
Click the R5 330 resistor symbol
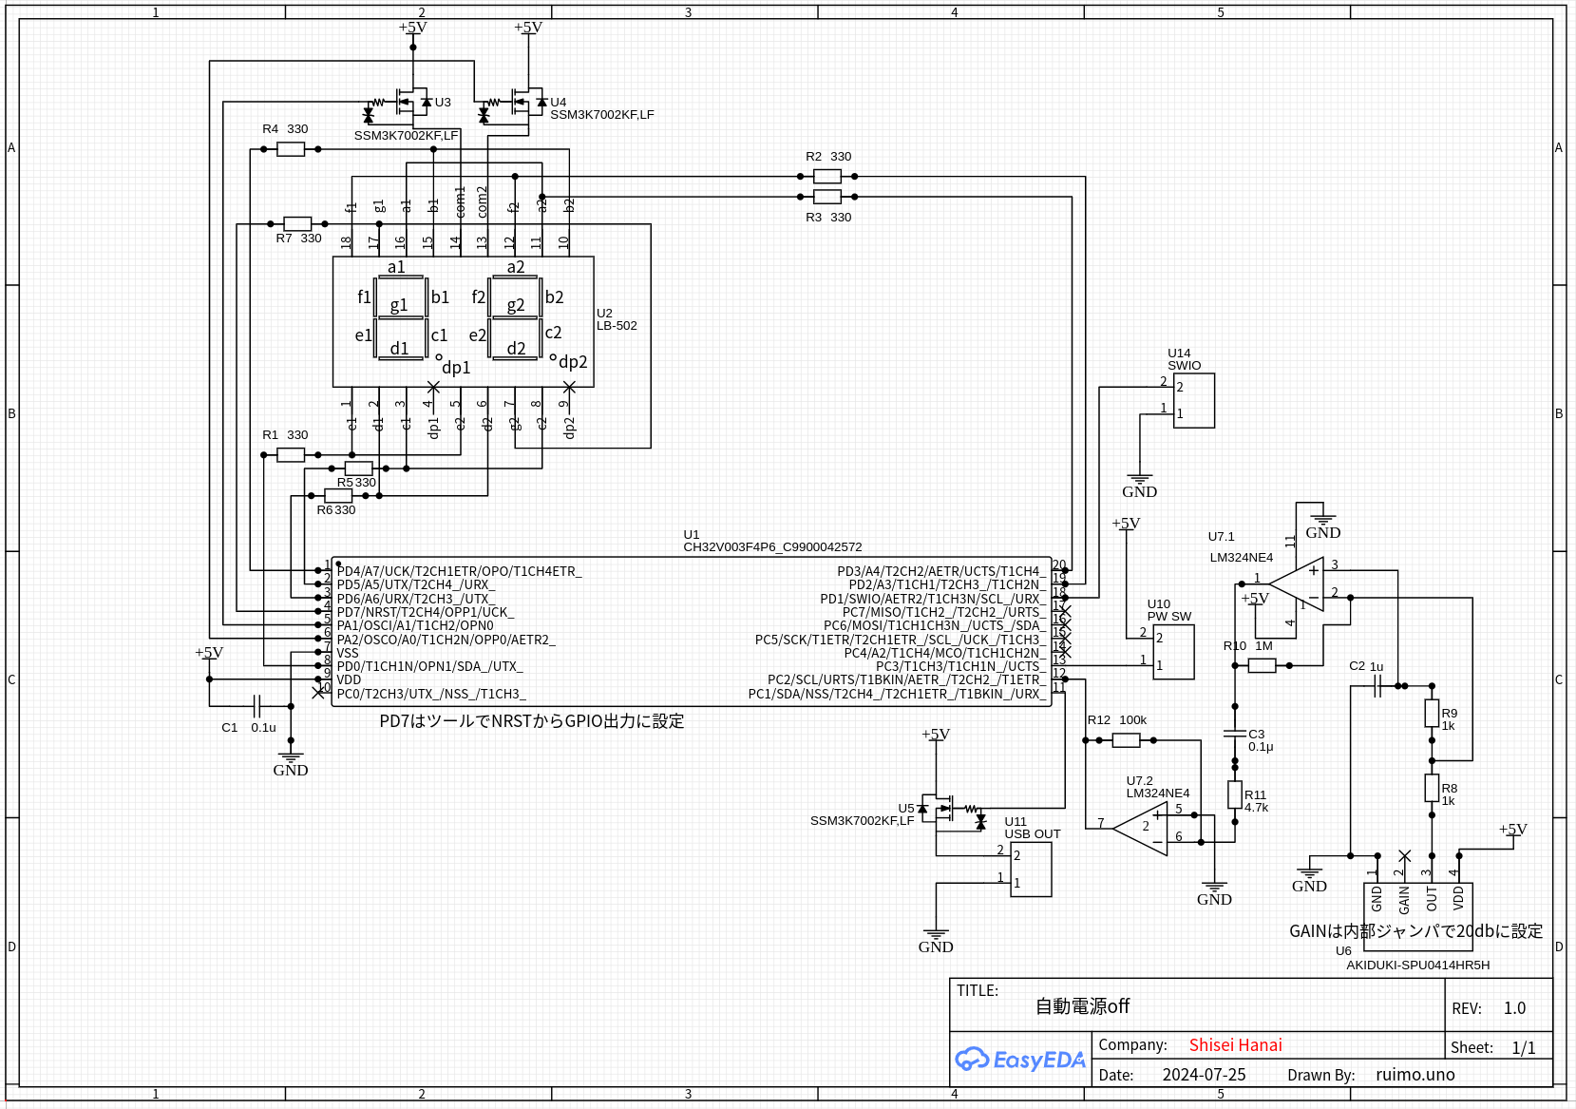point(358,468)
